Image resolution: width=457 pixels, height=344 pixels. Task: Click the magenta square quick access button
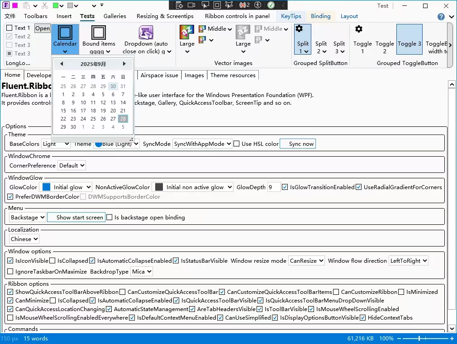pyautogui.click(x=14, y=5)
